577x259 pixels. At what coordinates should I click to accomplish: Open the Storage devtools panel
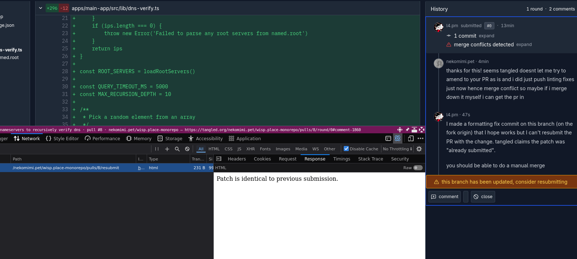pyautogui.click(x=170, y=138)
